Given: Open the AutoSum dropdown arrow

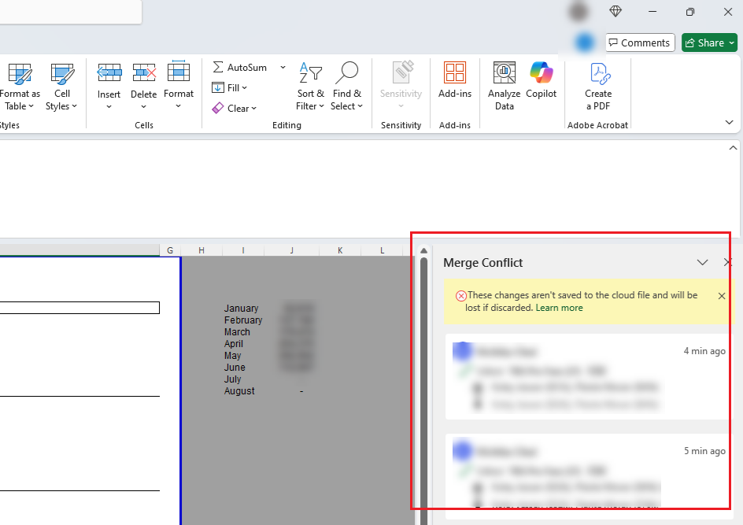Looking at the screenshot, I should click(283, 67).
